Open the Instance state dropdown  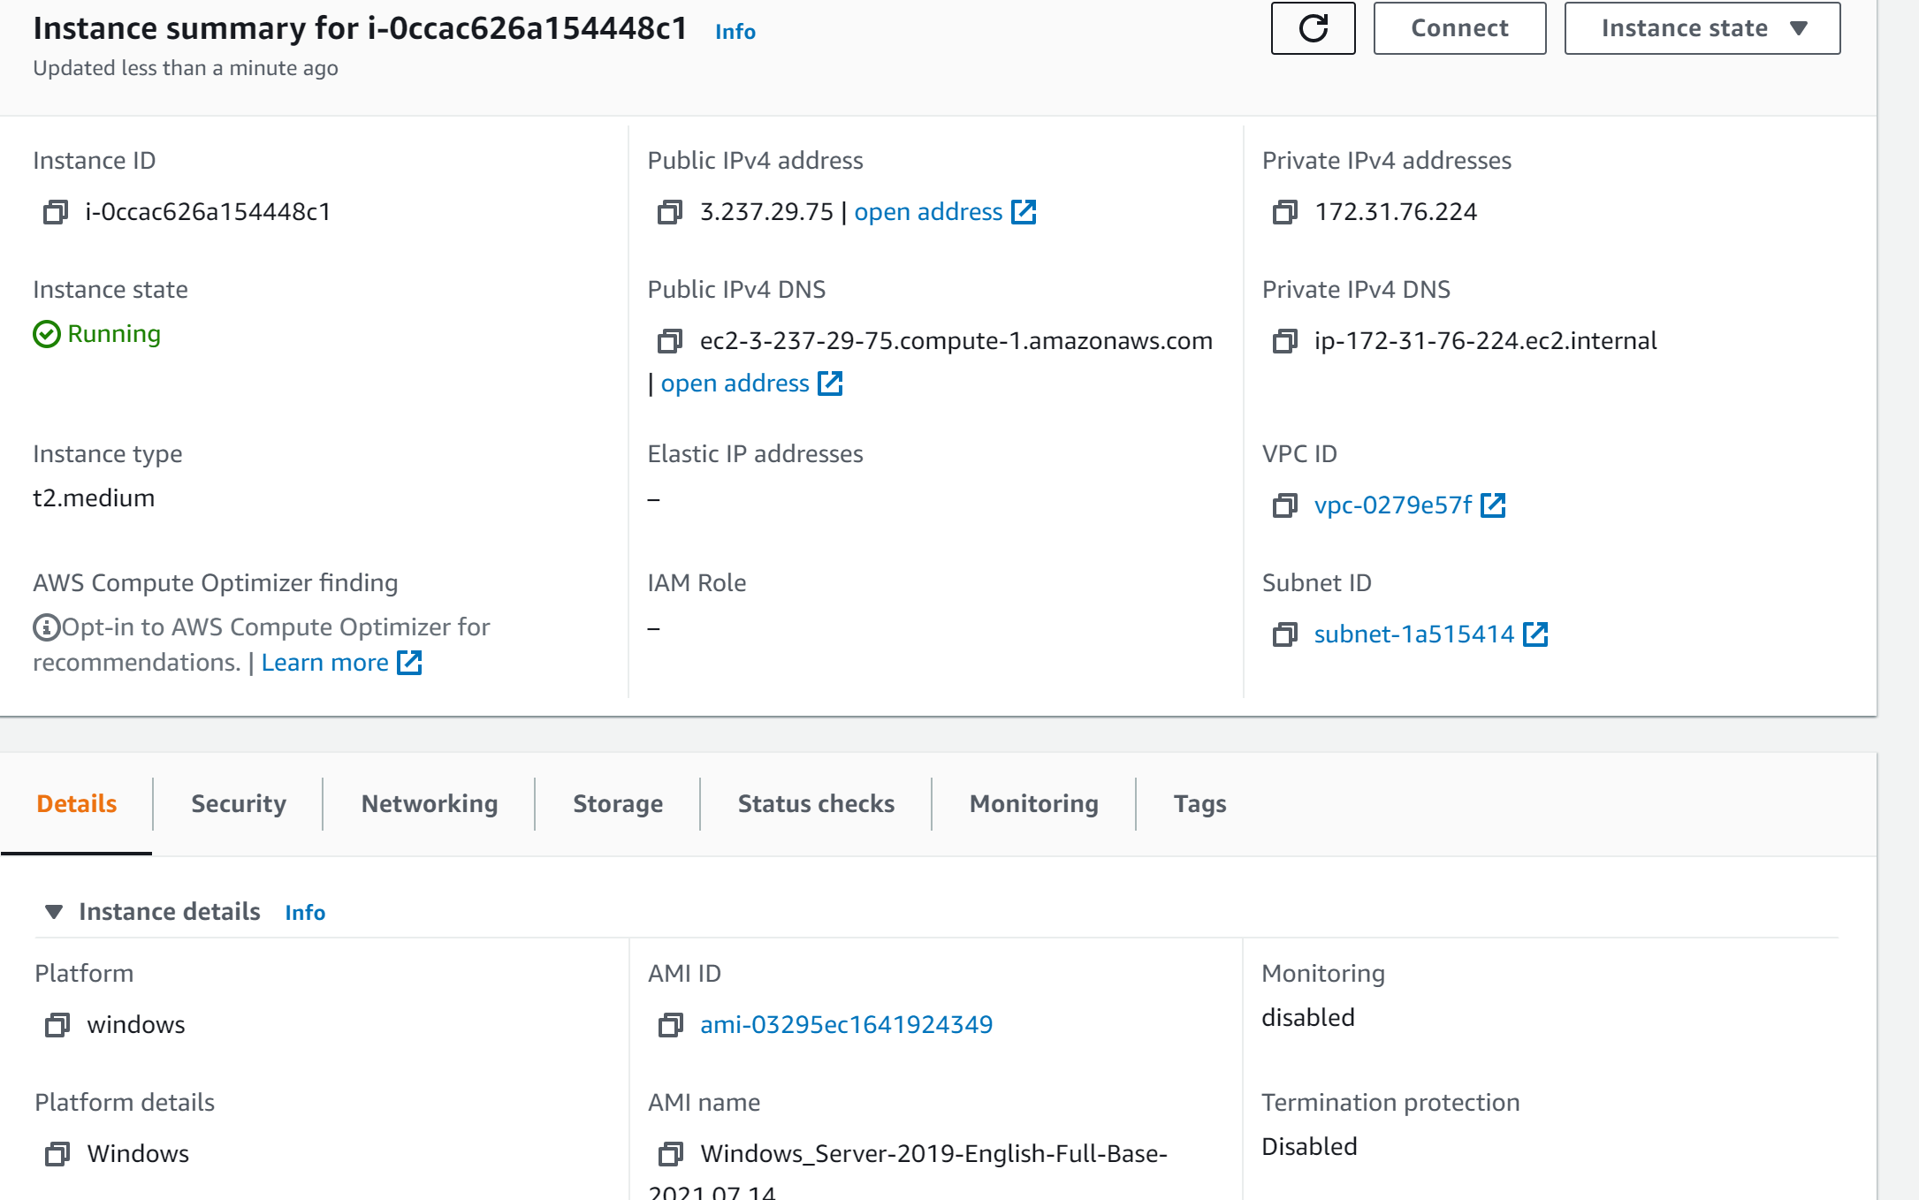(1702, 28)
